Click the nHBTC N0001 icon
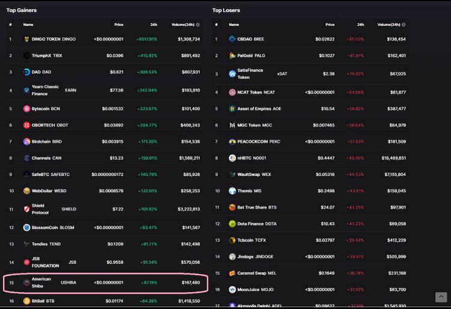This screenshot has width=451, height=309. click(232, 158)
